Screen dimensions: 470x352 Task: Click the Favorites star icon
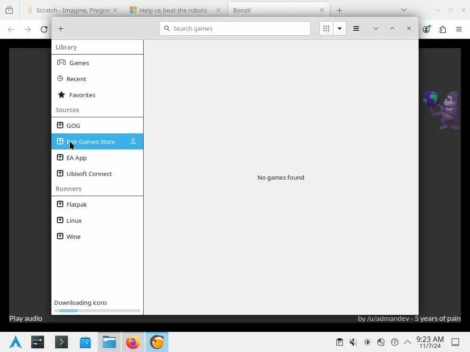[62, 94]
